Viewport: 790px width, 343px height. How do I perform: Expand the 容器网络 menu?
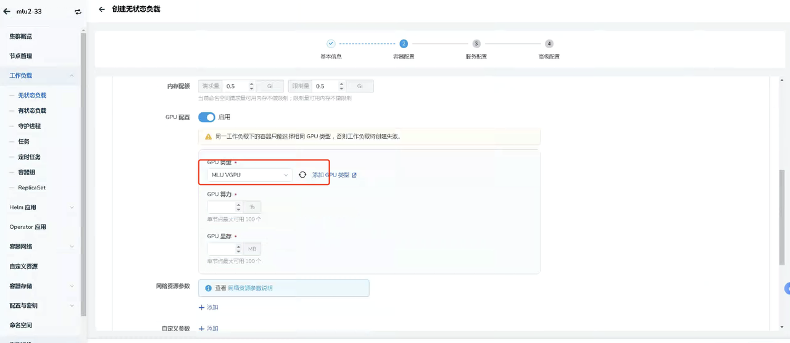click(x=40, y=247)
